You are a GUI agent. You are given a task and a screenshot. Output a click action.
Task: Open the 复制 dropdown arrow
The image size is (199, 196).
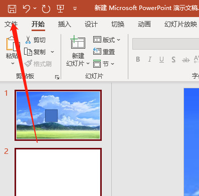[x=52, y=52]
